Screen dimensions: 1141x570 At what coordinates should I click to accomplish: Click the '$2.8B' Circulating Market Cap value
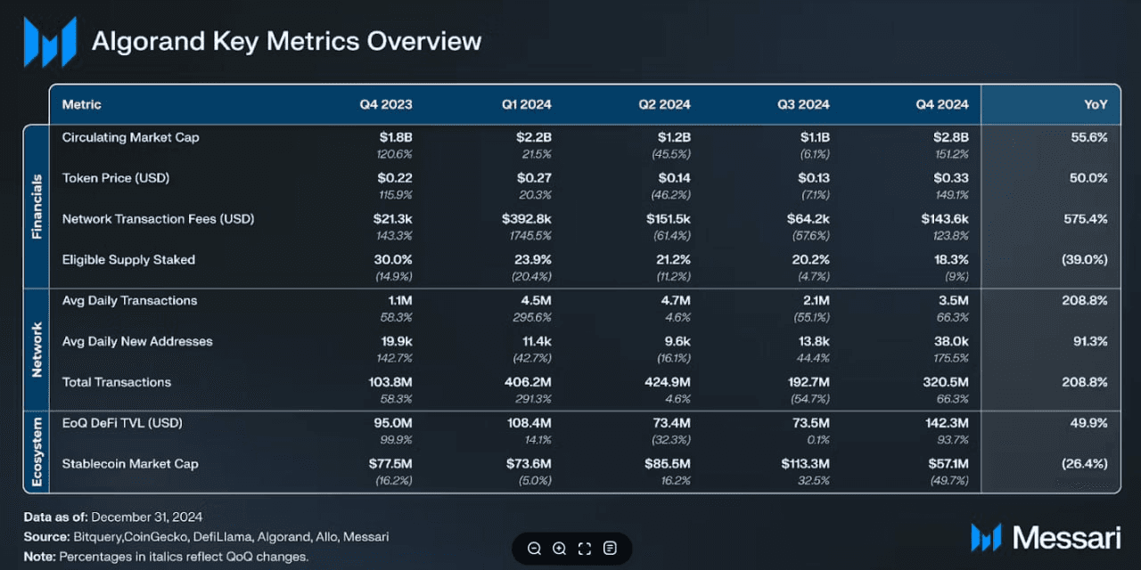coord(951,137)
